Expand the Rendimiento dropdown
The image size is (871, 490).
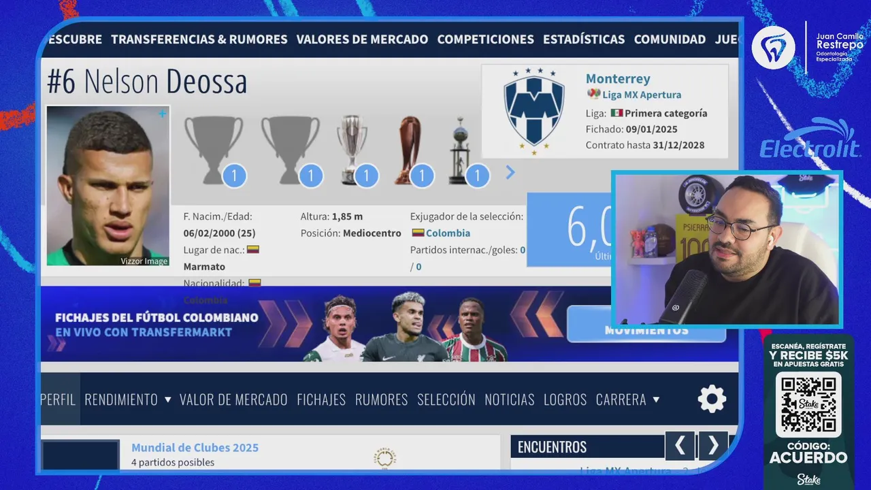tap(128, 399)
